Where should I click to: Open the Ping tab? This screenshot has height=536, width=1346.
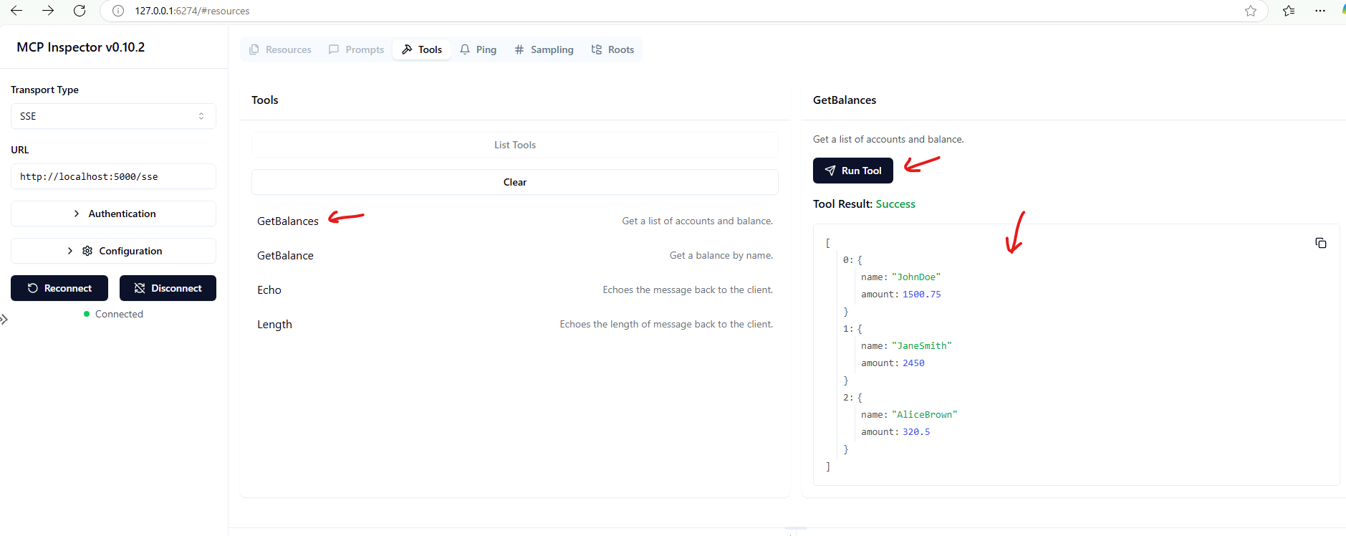(x=478, y=49)
